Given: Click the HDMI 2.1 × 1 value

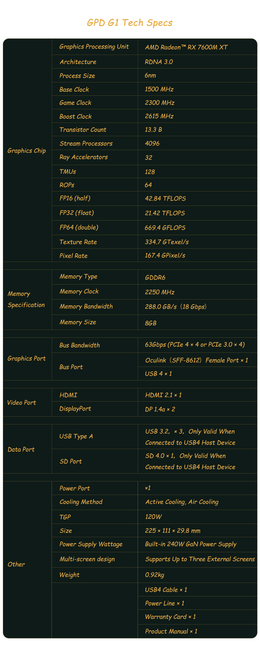Looking at the screenshot, I should pos(164,395).
